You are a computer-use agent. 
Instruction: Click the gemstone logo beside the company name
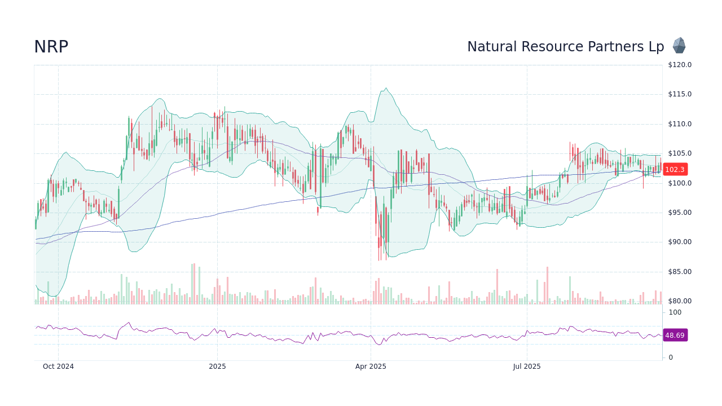[679, 46]
